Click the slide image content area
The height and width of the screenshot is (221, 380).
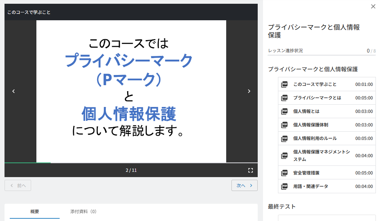click(131, 91)
